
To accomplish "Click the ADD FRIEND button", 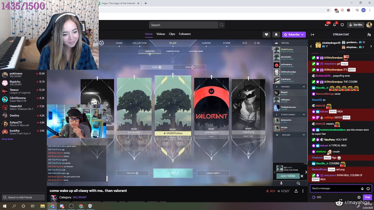I will (288, 176).
